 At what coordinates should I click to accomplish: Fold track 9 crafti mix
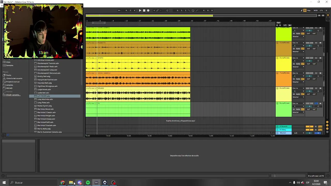[277, 103]
